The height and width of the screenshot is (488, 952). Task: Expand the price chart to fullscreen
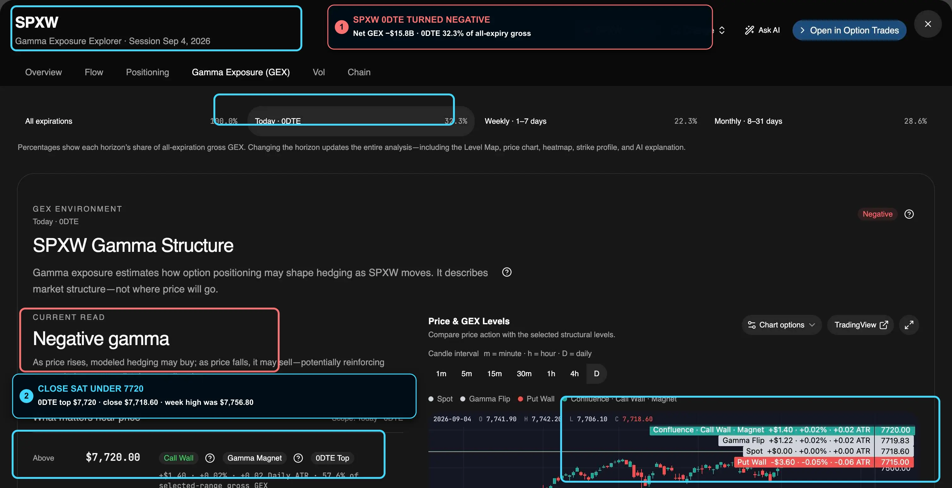[x=909, y=325]
